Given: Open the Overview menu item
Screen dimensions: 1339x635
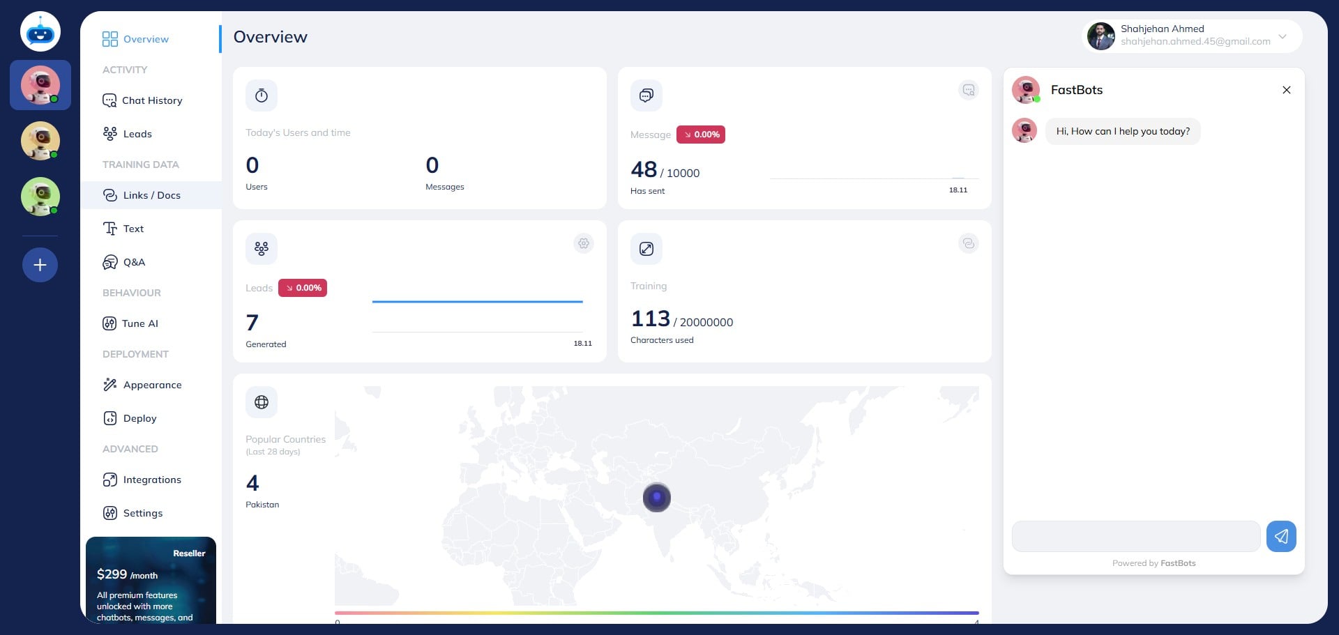Looking at the screenshot, I should (x=145, y=39).
